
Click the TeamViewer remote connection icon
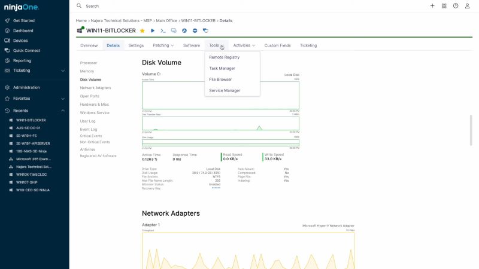[195, 30]
